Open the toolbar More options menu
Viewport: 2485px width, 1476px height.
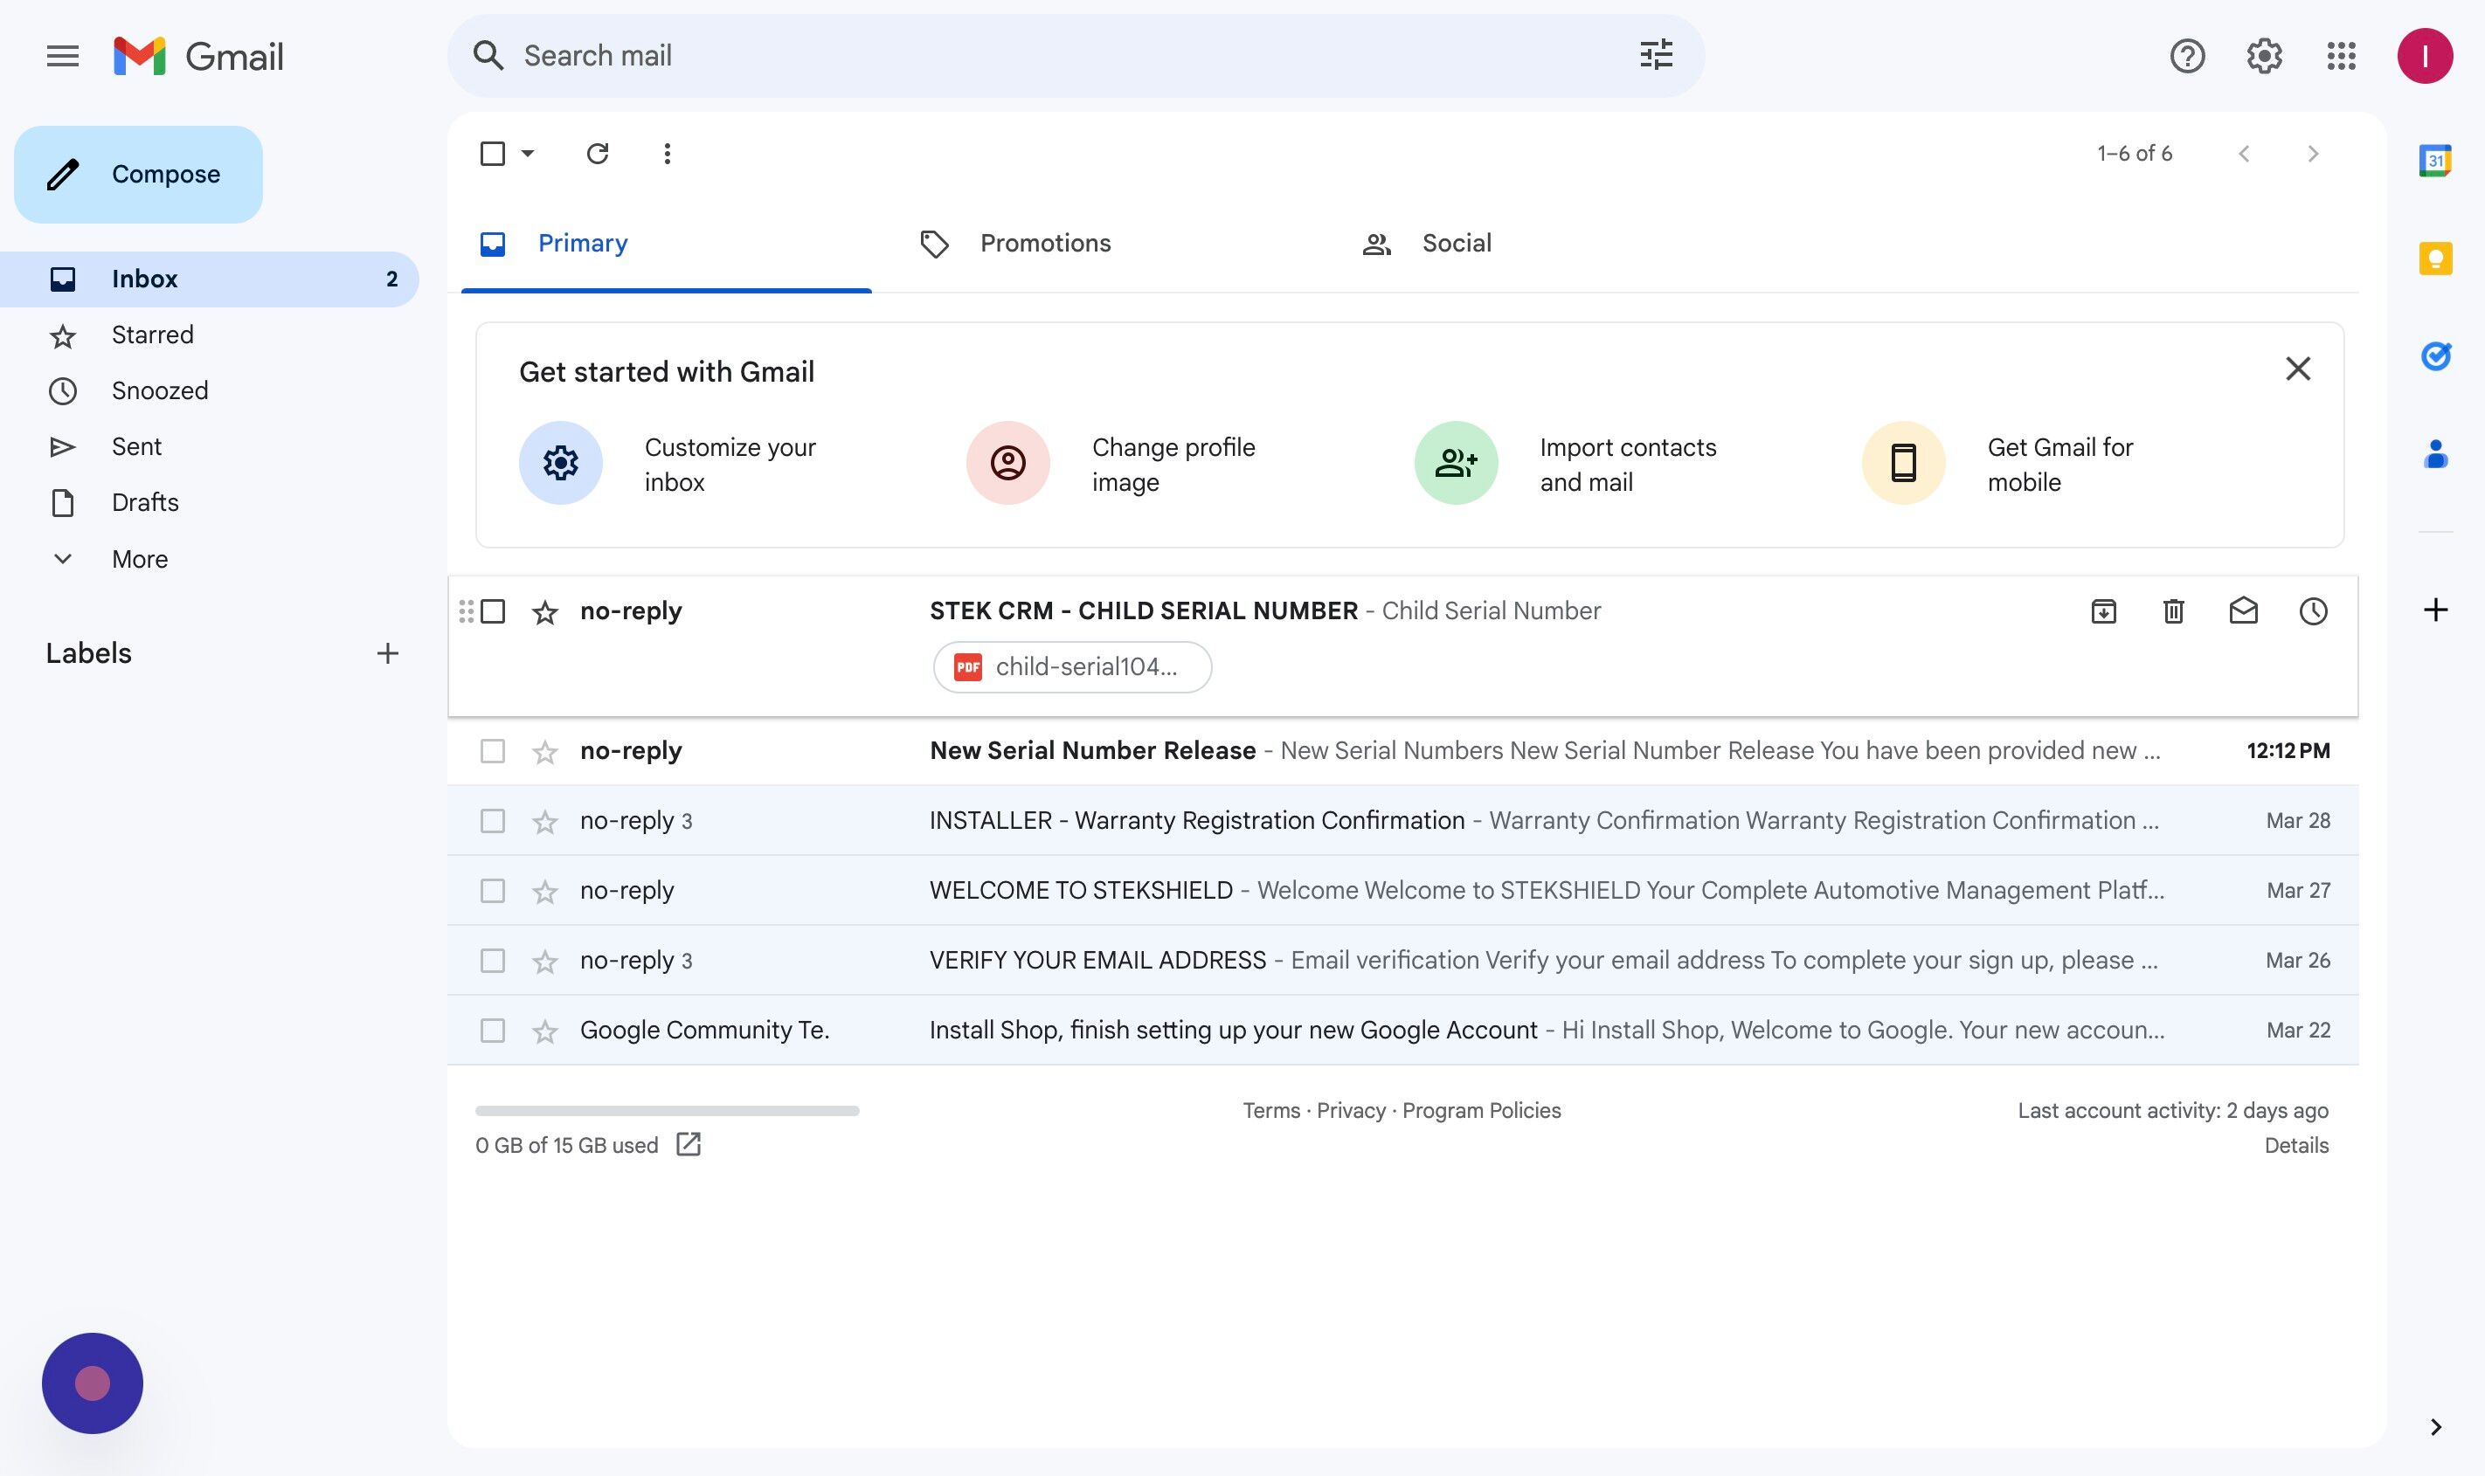coord(668,153)
